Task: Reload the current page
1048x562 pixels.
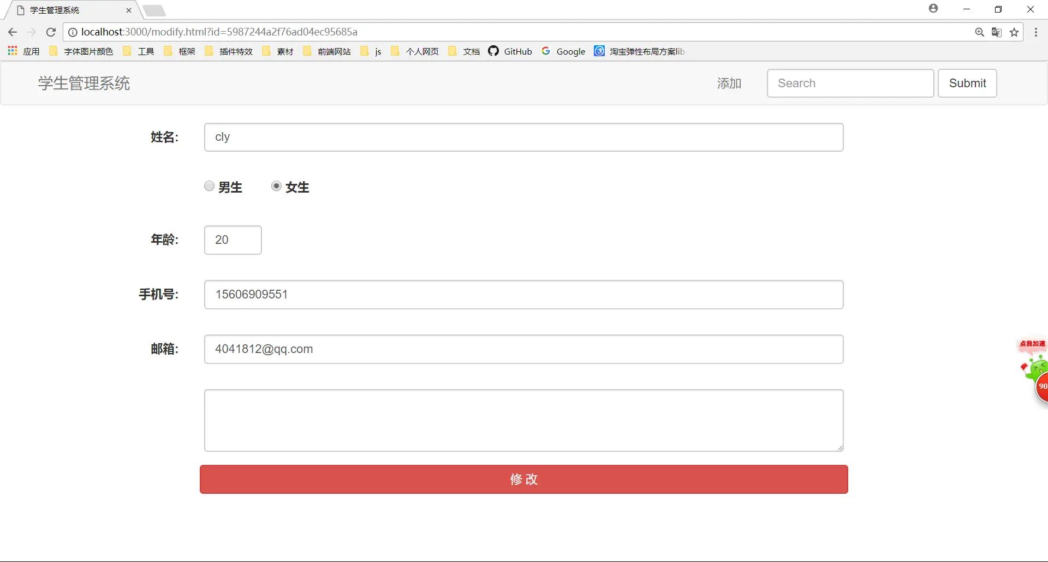Action: [x=51, y=32]
